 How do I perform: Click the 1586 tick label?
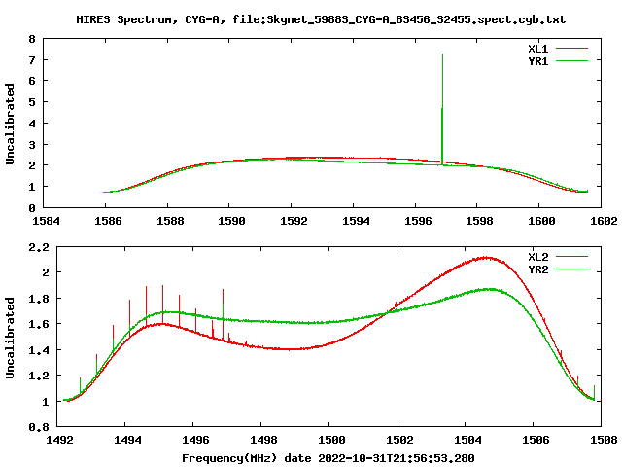[108, 221]
